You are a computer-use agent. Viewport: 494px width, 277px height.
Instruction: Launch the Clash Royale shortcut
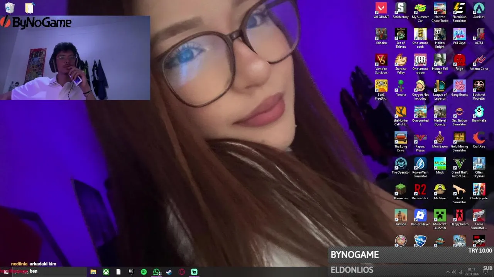479,191
